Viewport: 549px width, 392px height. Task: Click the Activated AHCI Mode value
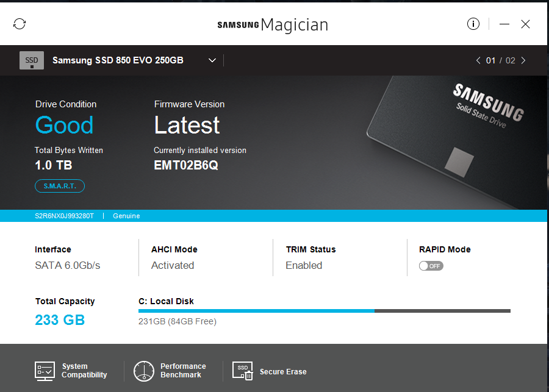pos(173,266)
